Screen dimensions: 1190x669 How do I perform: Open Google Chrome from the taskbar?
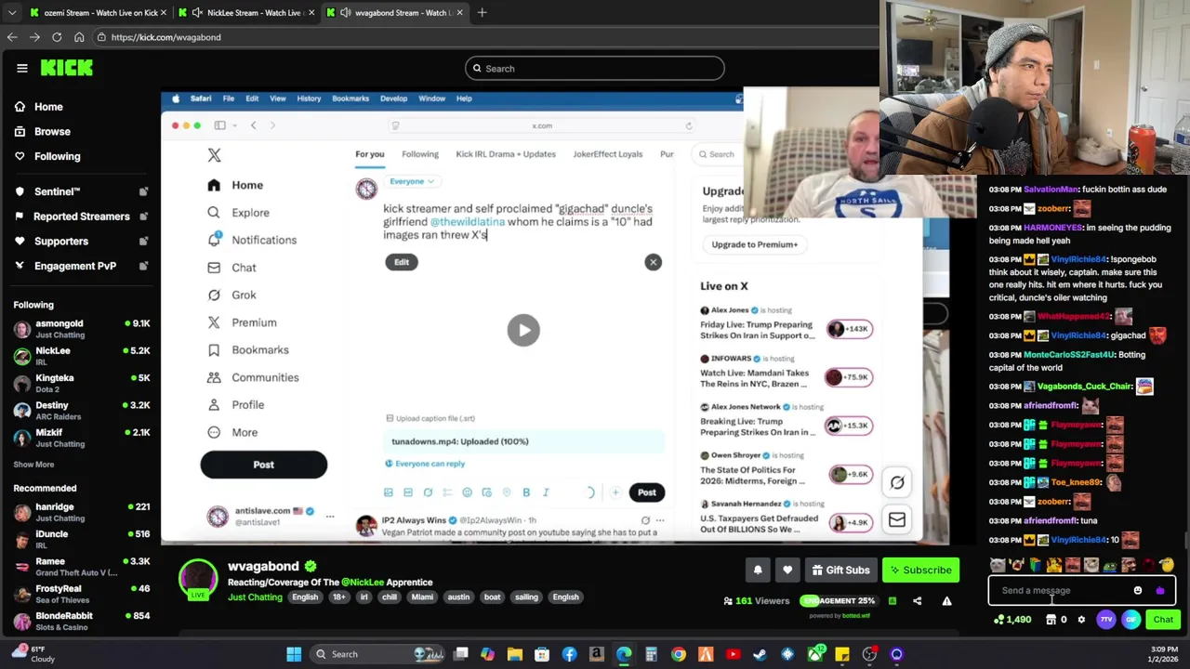(679, 654)
